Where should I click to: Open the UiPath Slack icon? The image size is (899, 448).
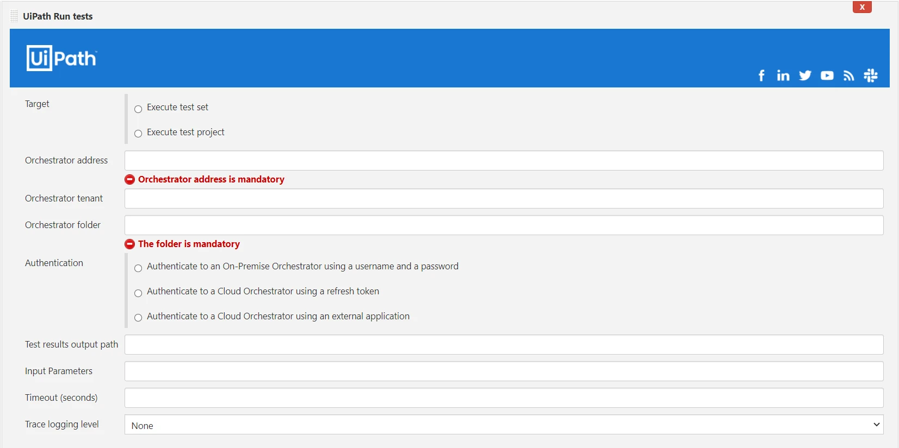pos(871,75)
